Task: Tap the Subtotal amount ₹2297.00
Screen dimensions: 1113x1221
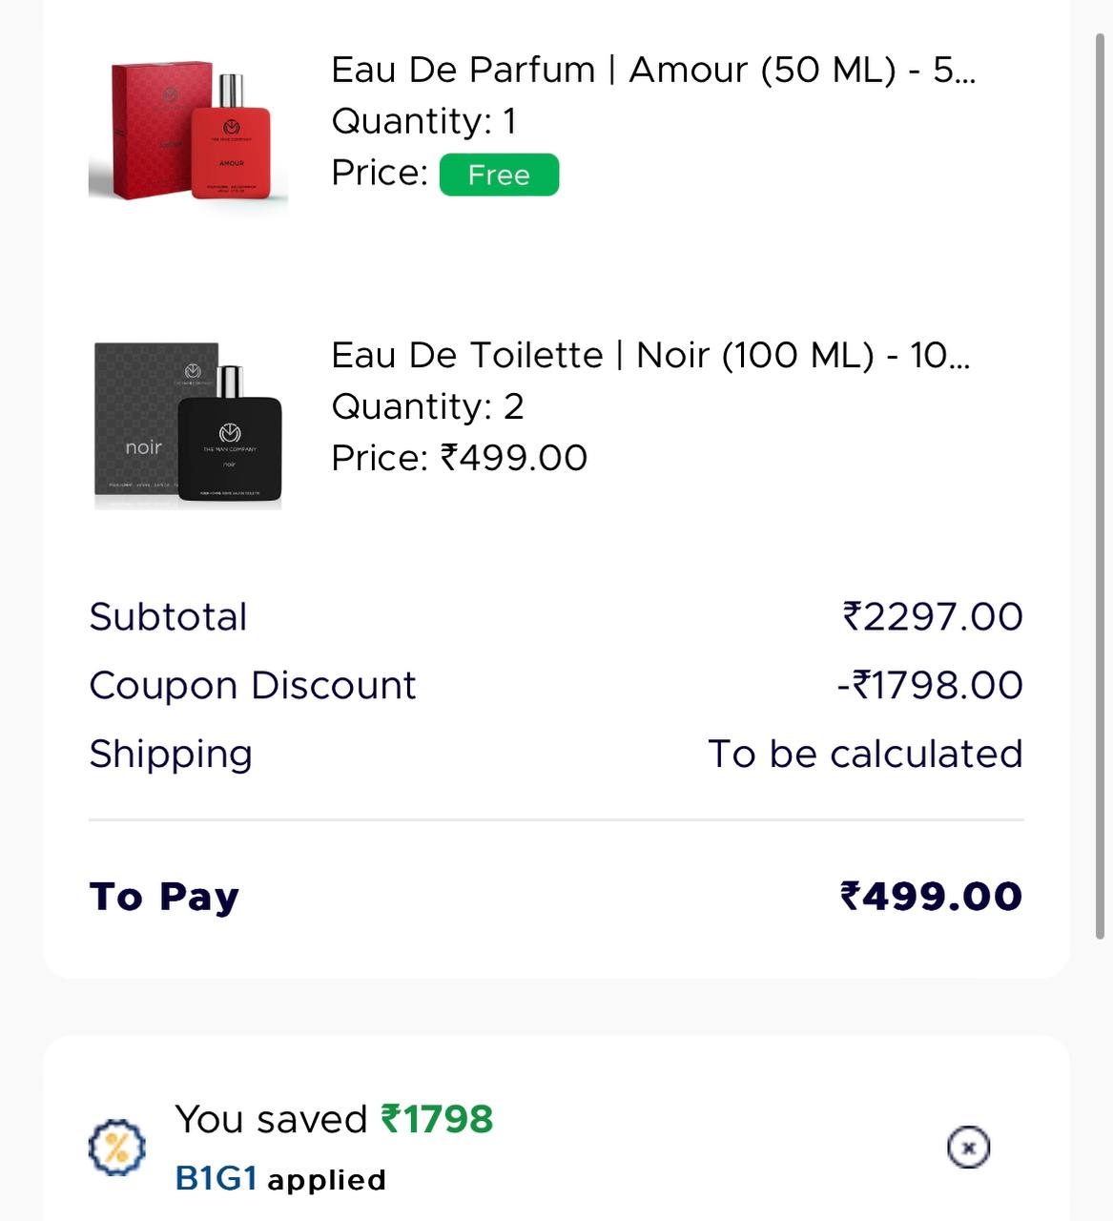Action: 933,616
